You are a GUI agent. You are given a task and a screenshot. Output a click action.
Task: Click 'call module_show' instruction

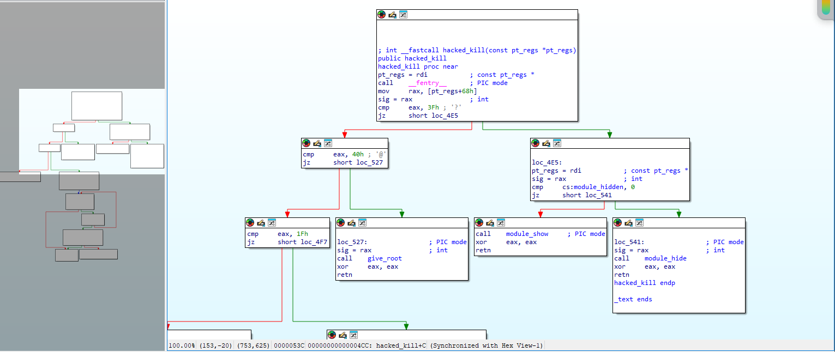coord(512,234)
